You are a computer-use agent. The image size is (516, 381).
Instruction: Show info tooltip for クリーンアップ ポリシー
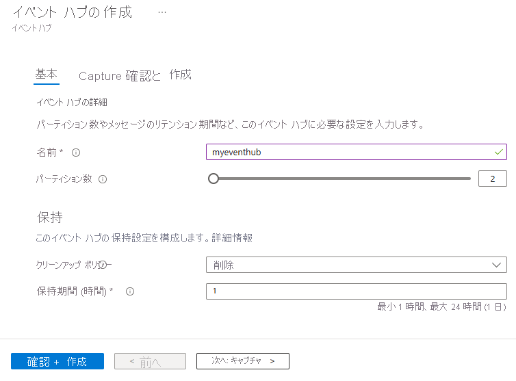(x=103, y=265)
